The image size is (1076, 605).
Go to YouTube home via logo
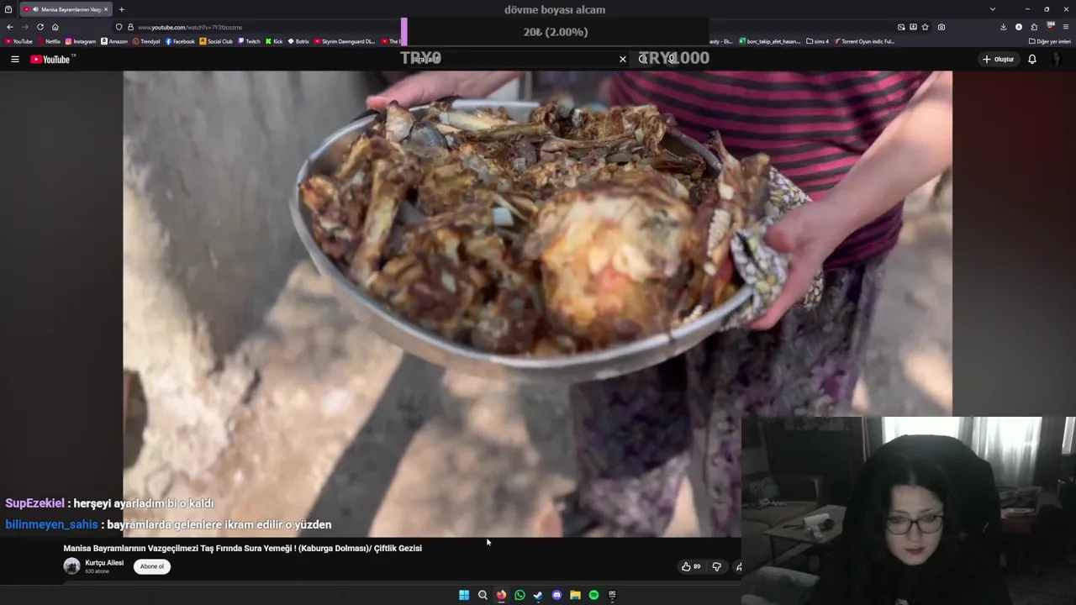(52, 59)
